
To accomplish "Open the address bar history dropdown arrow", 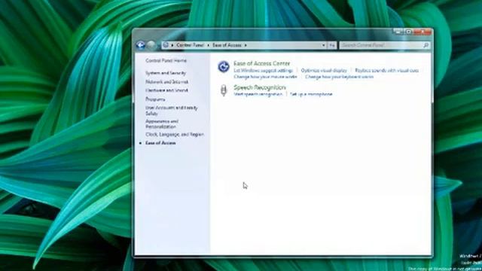I will 323,45.
